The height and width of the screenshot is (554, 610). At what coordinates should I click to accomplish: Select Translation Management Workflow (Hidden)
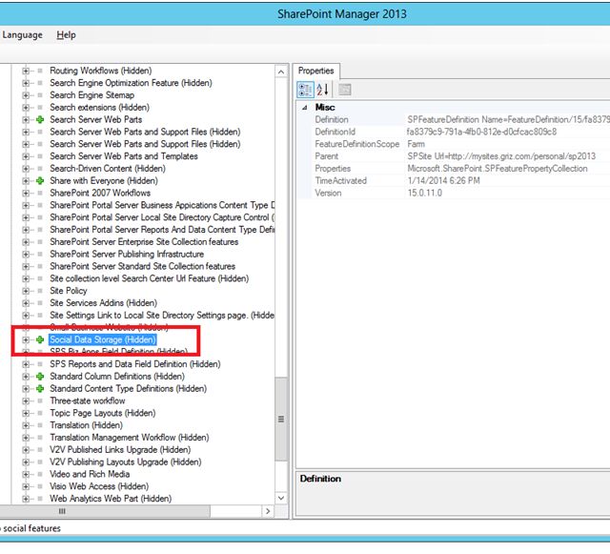130,438
